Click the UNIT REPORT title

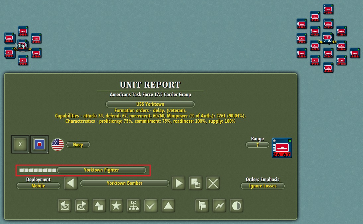150,85
